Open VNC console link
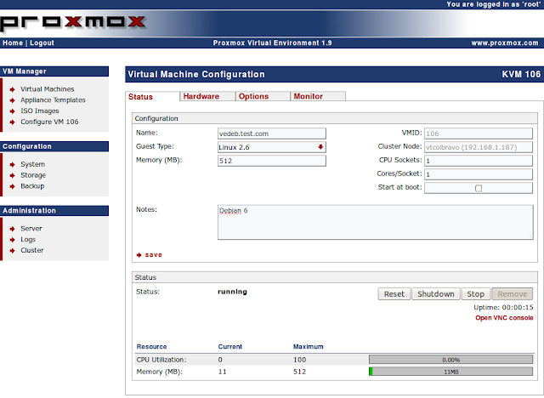Image resolution: width=544 pixels, height=398 pixels. (504, 318)
